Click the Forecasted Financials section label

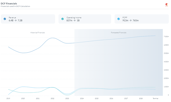coord(119,32)
